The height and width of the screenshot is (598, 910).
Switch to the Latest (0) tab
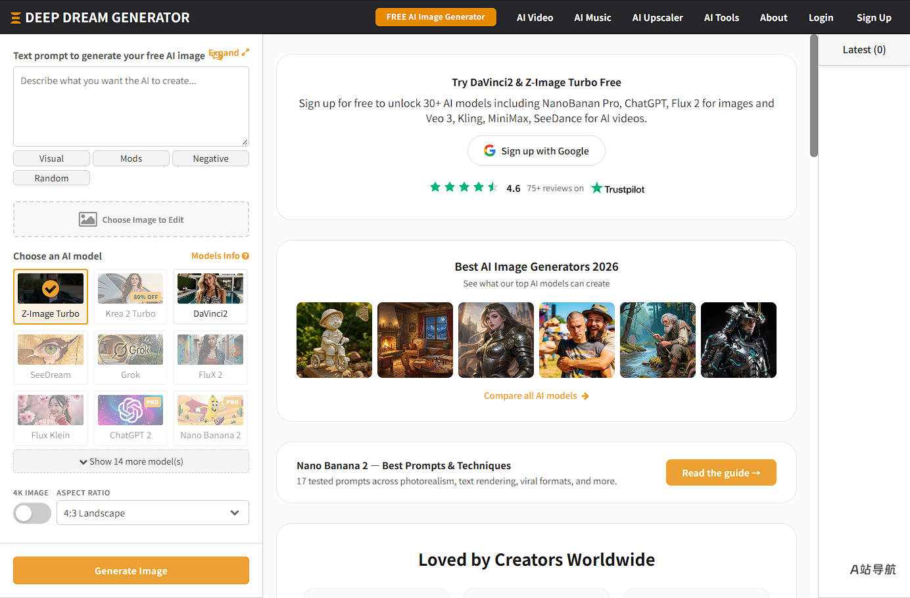[x=864, y=50]
